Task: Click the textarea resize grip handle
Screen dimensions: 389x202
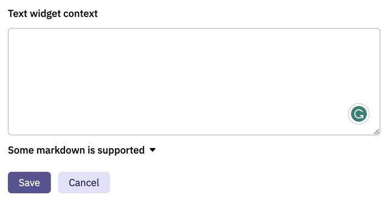Action: pos(376,132)
